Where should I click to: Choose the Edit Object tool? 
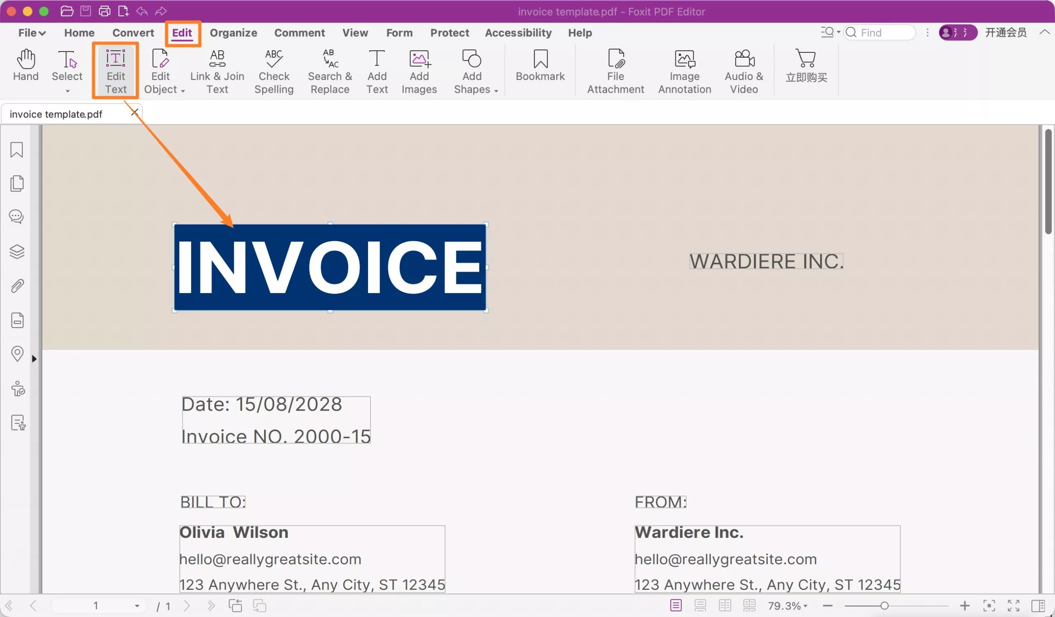(x=160, y=71)
